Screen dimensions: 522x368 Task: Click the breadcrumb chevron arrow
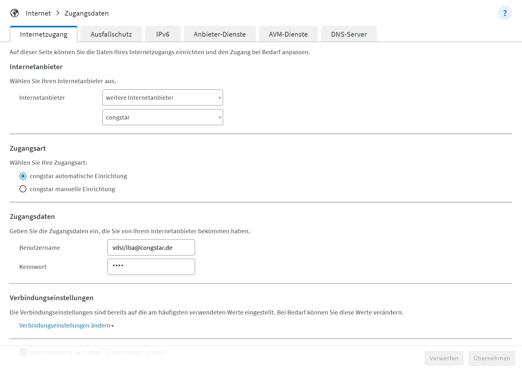click(x=58, y=13)
